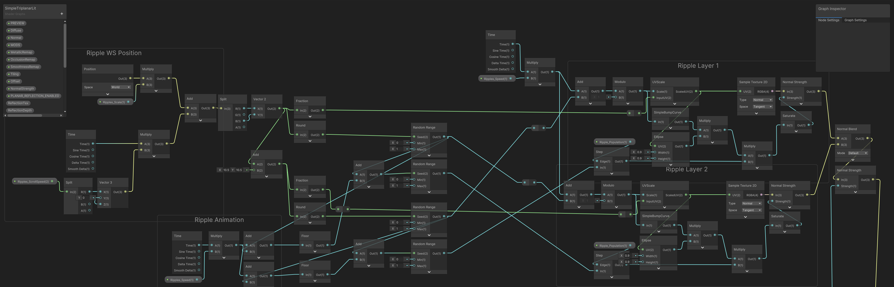
Task: Click the Out(3) port of Position node
Action: coord(131,78)
